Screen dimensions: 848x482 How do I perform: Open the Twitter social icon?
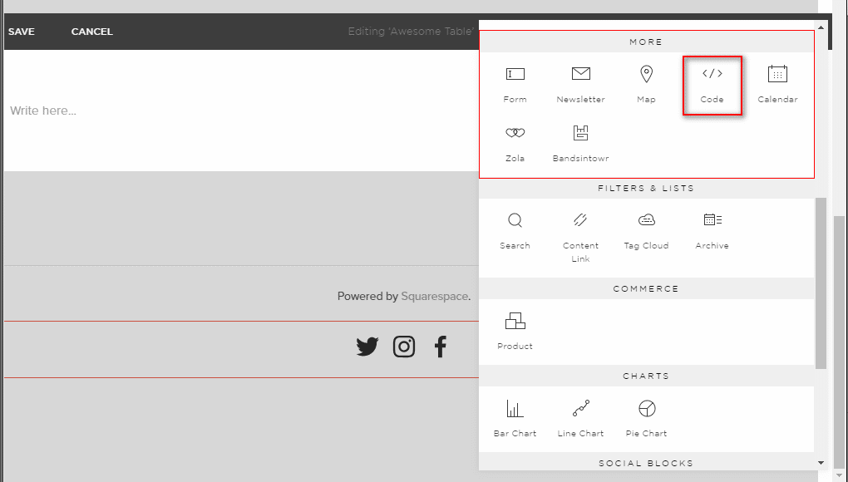367,347
